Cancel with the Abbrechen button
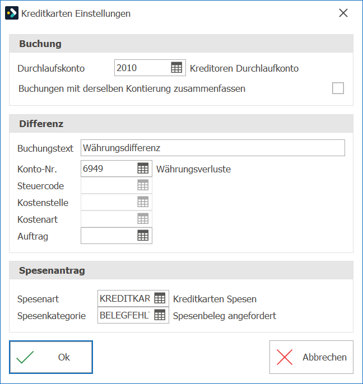This screenshot has height=384, width=363. [311, 357]
